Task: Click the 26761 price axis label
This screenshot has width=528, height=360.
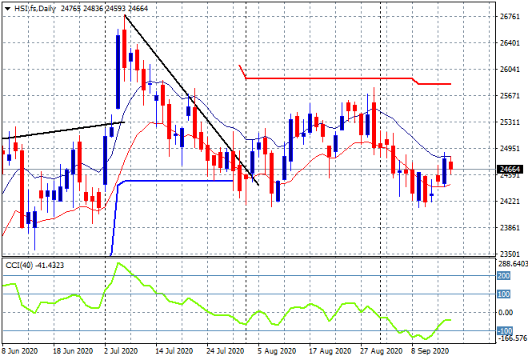Action: coord(510,17)
